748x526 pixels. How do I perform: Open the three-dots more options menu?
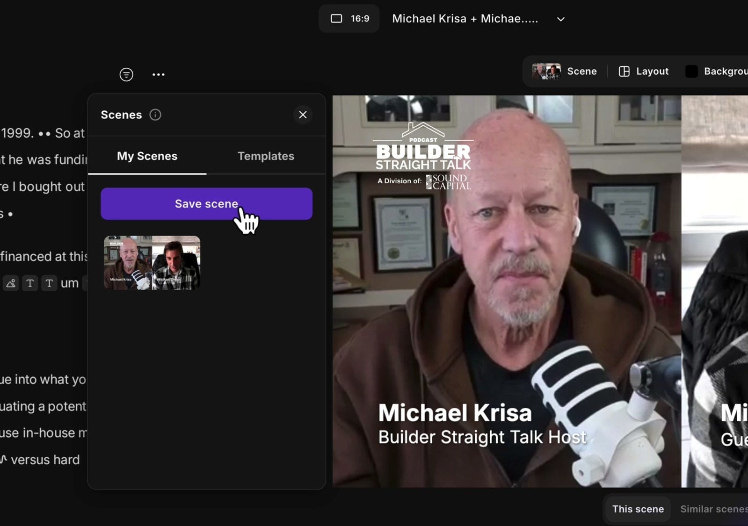point(159,74)
